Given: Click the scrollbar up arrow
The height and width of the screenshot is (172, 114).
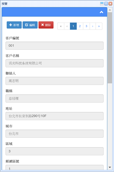Looking at the screenshot, I should tap(110, 10).
